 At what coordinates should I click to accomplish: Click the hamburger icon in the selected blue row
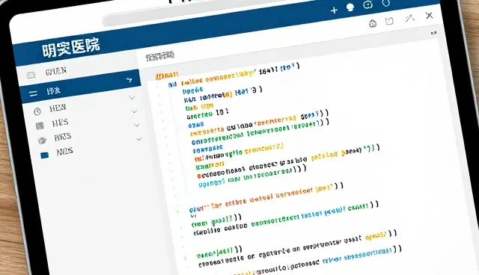[x=33, y=93]
